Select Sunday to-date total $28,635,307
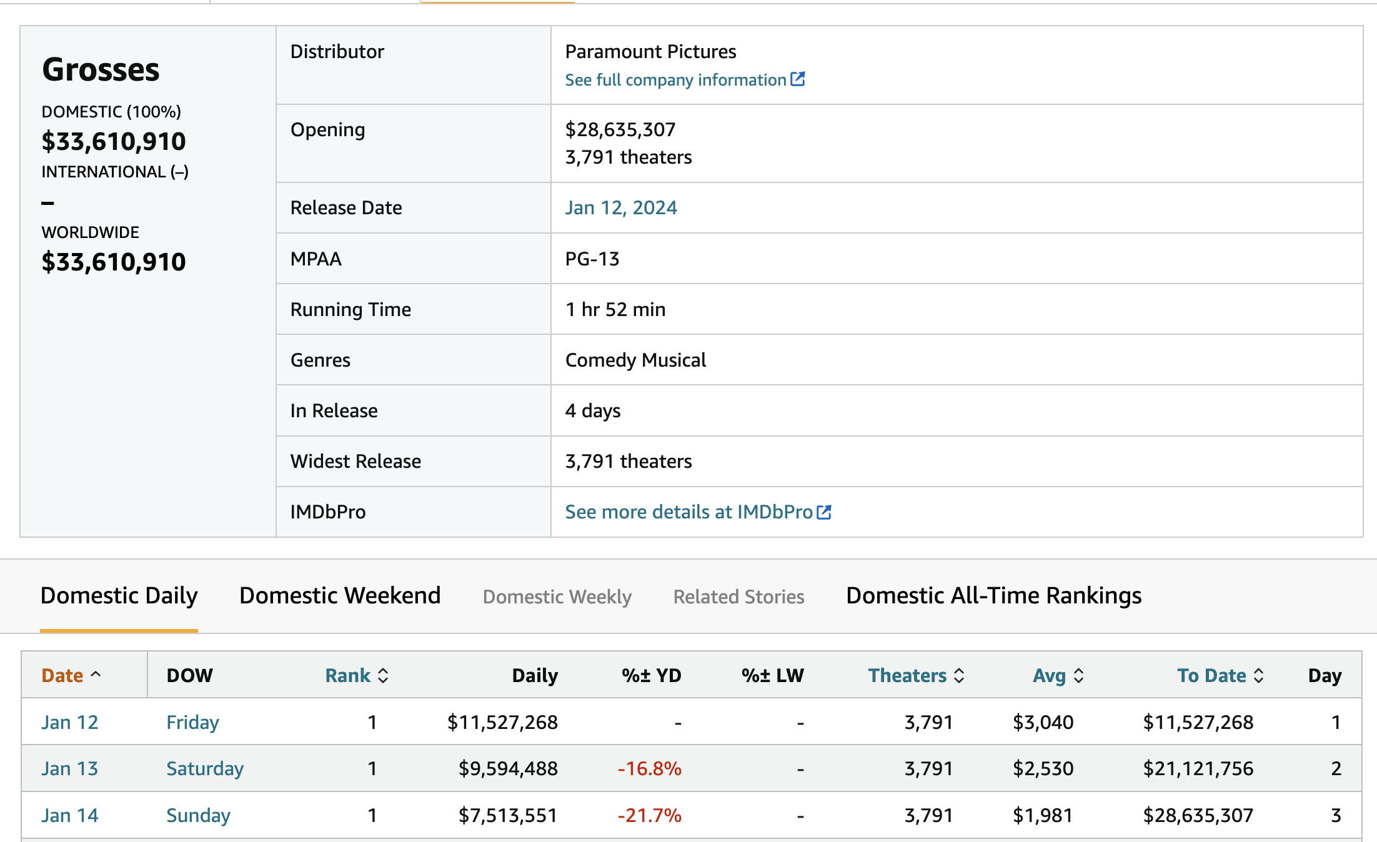 [x=1198, y=815]
